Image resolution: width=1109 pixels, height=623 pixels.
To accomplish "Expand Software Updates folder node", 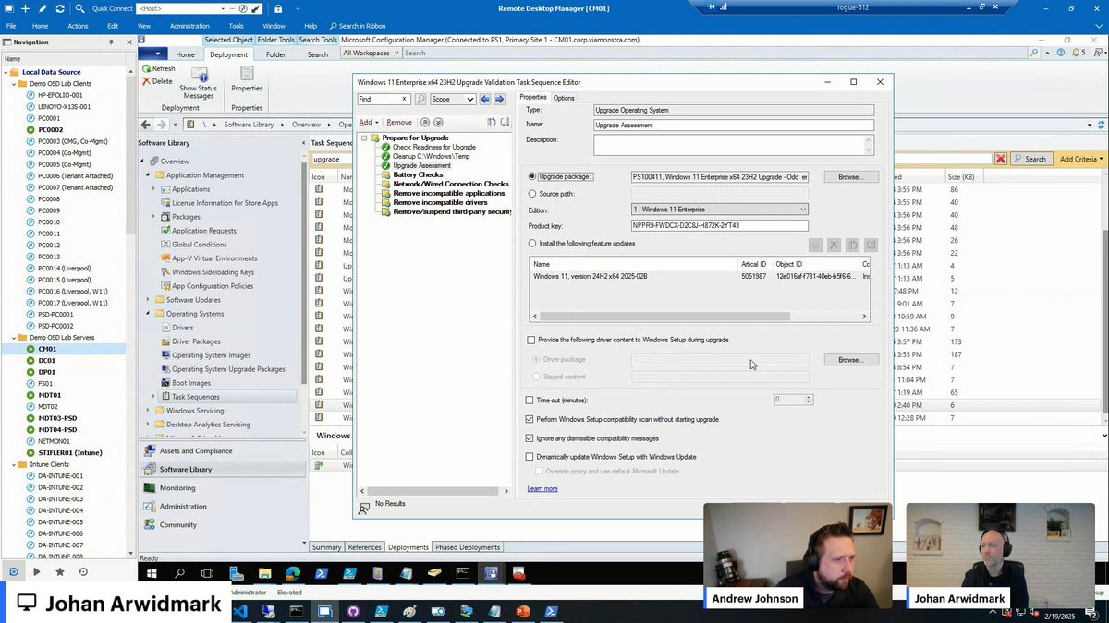I will 147,299.
